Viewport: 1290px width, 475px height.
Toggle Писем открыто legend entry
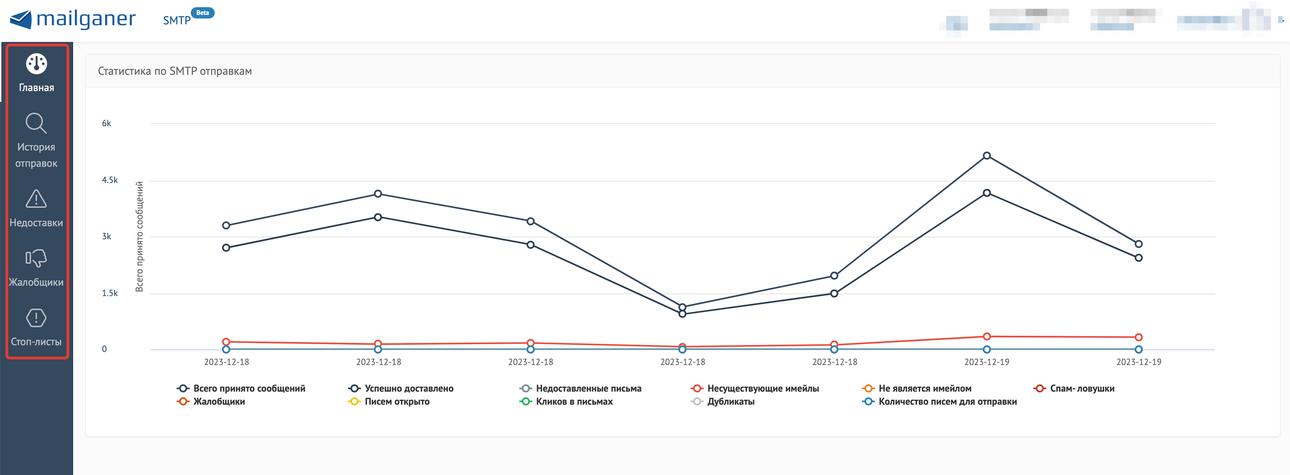pyautogui.click(x=389, y=402)
